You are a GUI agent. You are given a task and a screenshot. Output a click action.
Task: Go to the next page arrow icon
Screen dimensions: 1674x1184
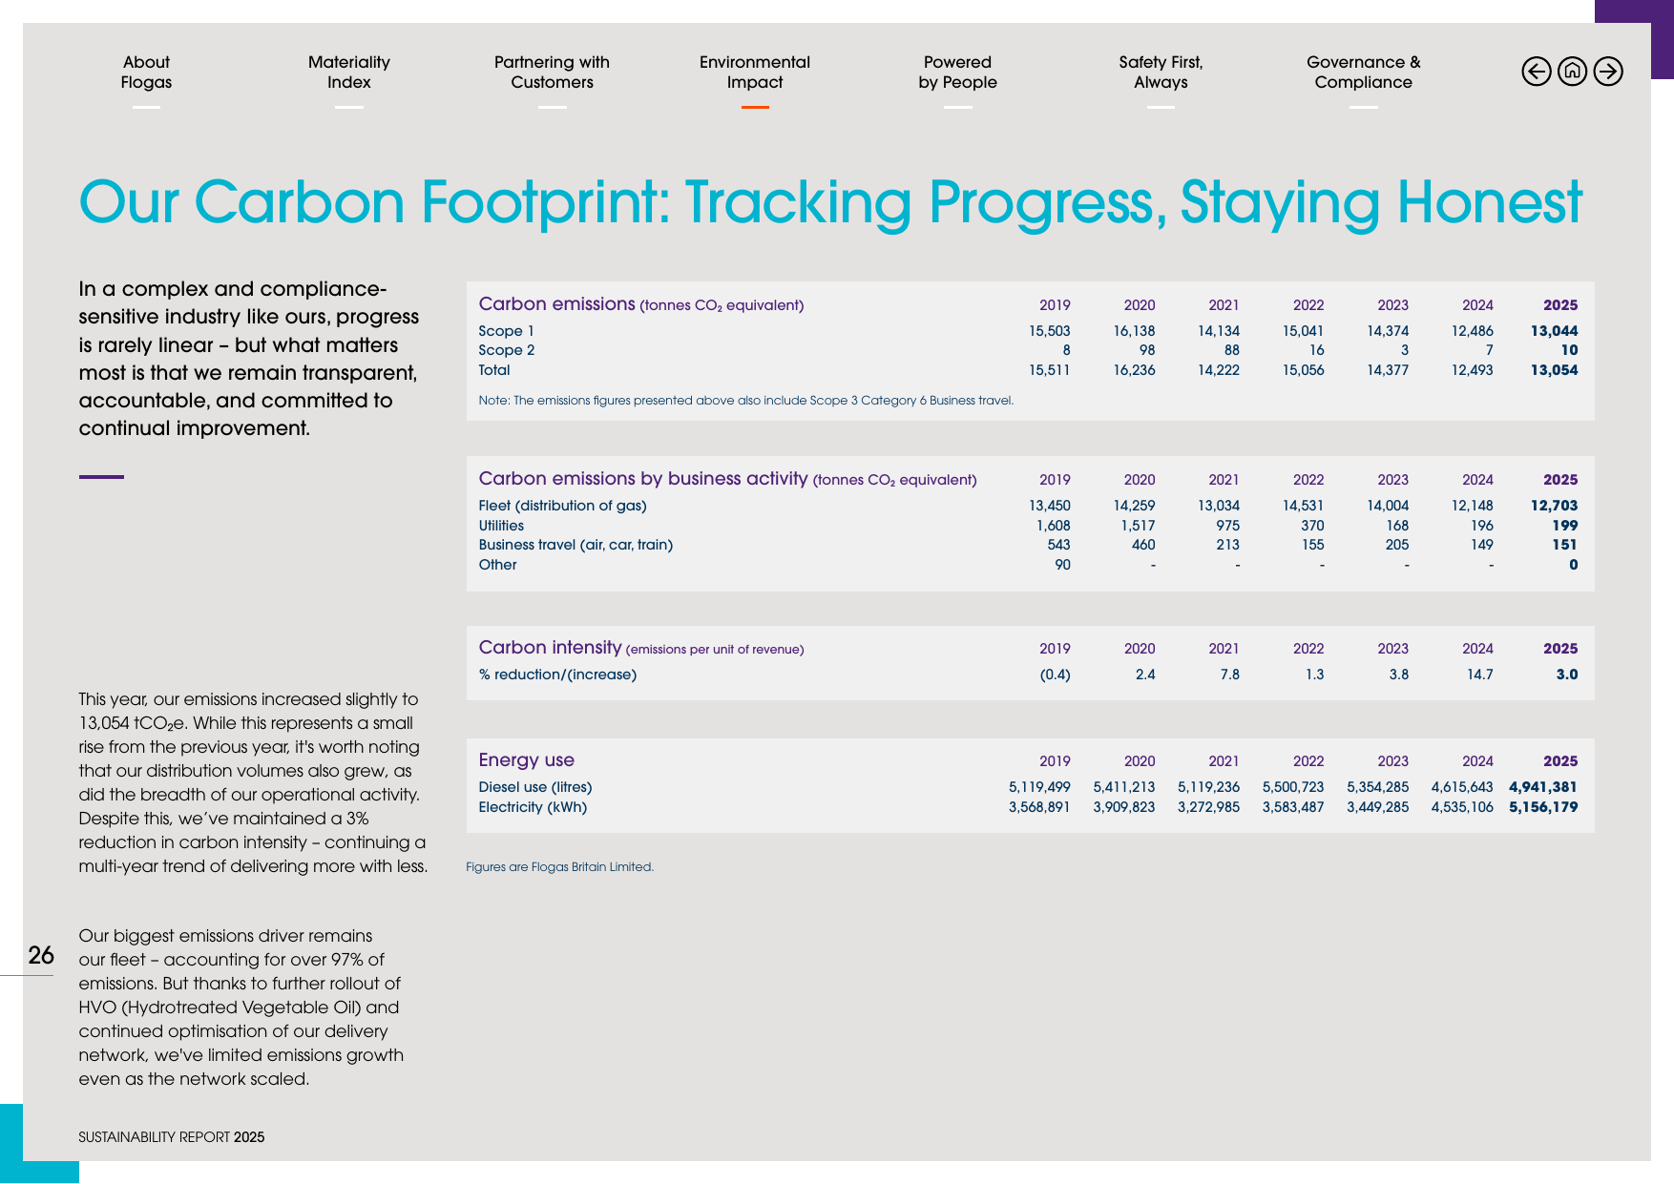[1608, 72]
